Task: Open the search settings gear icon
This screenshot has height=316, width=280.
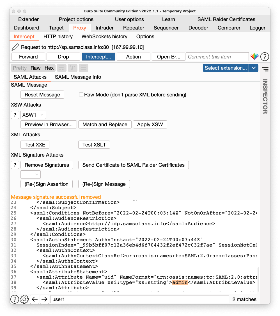Action: tap(24, 299)
